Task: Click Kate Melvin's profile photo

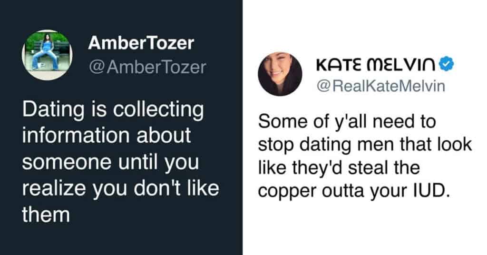Action: pyautogui.click(x=280, y=74)
